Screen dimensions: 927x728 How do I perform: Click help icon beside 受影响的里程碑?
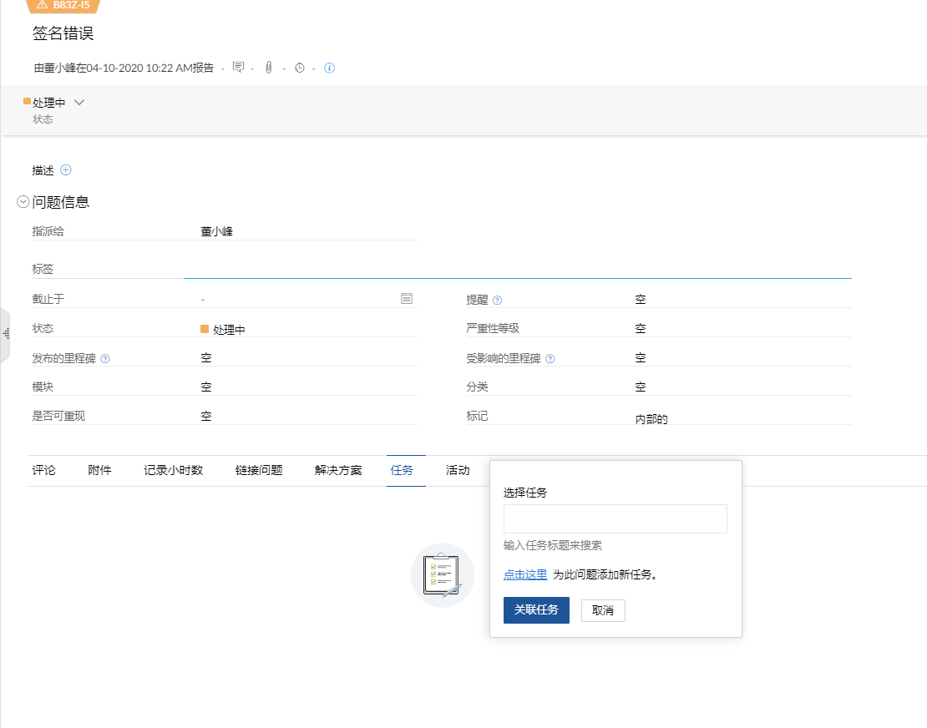point(550,359)
